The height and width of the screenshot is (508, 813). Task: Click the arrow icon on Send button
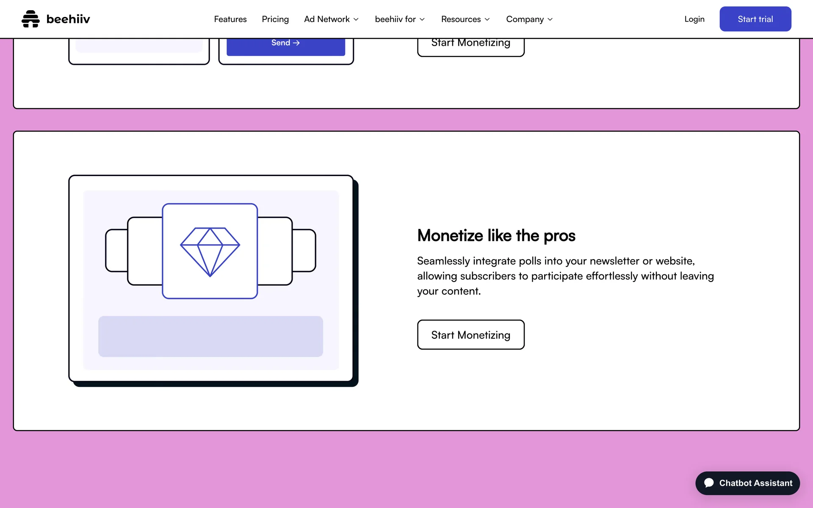(x=296, y=43)
